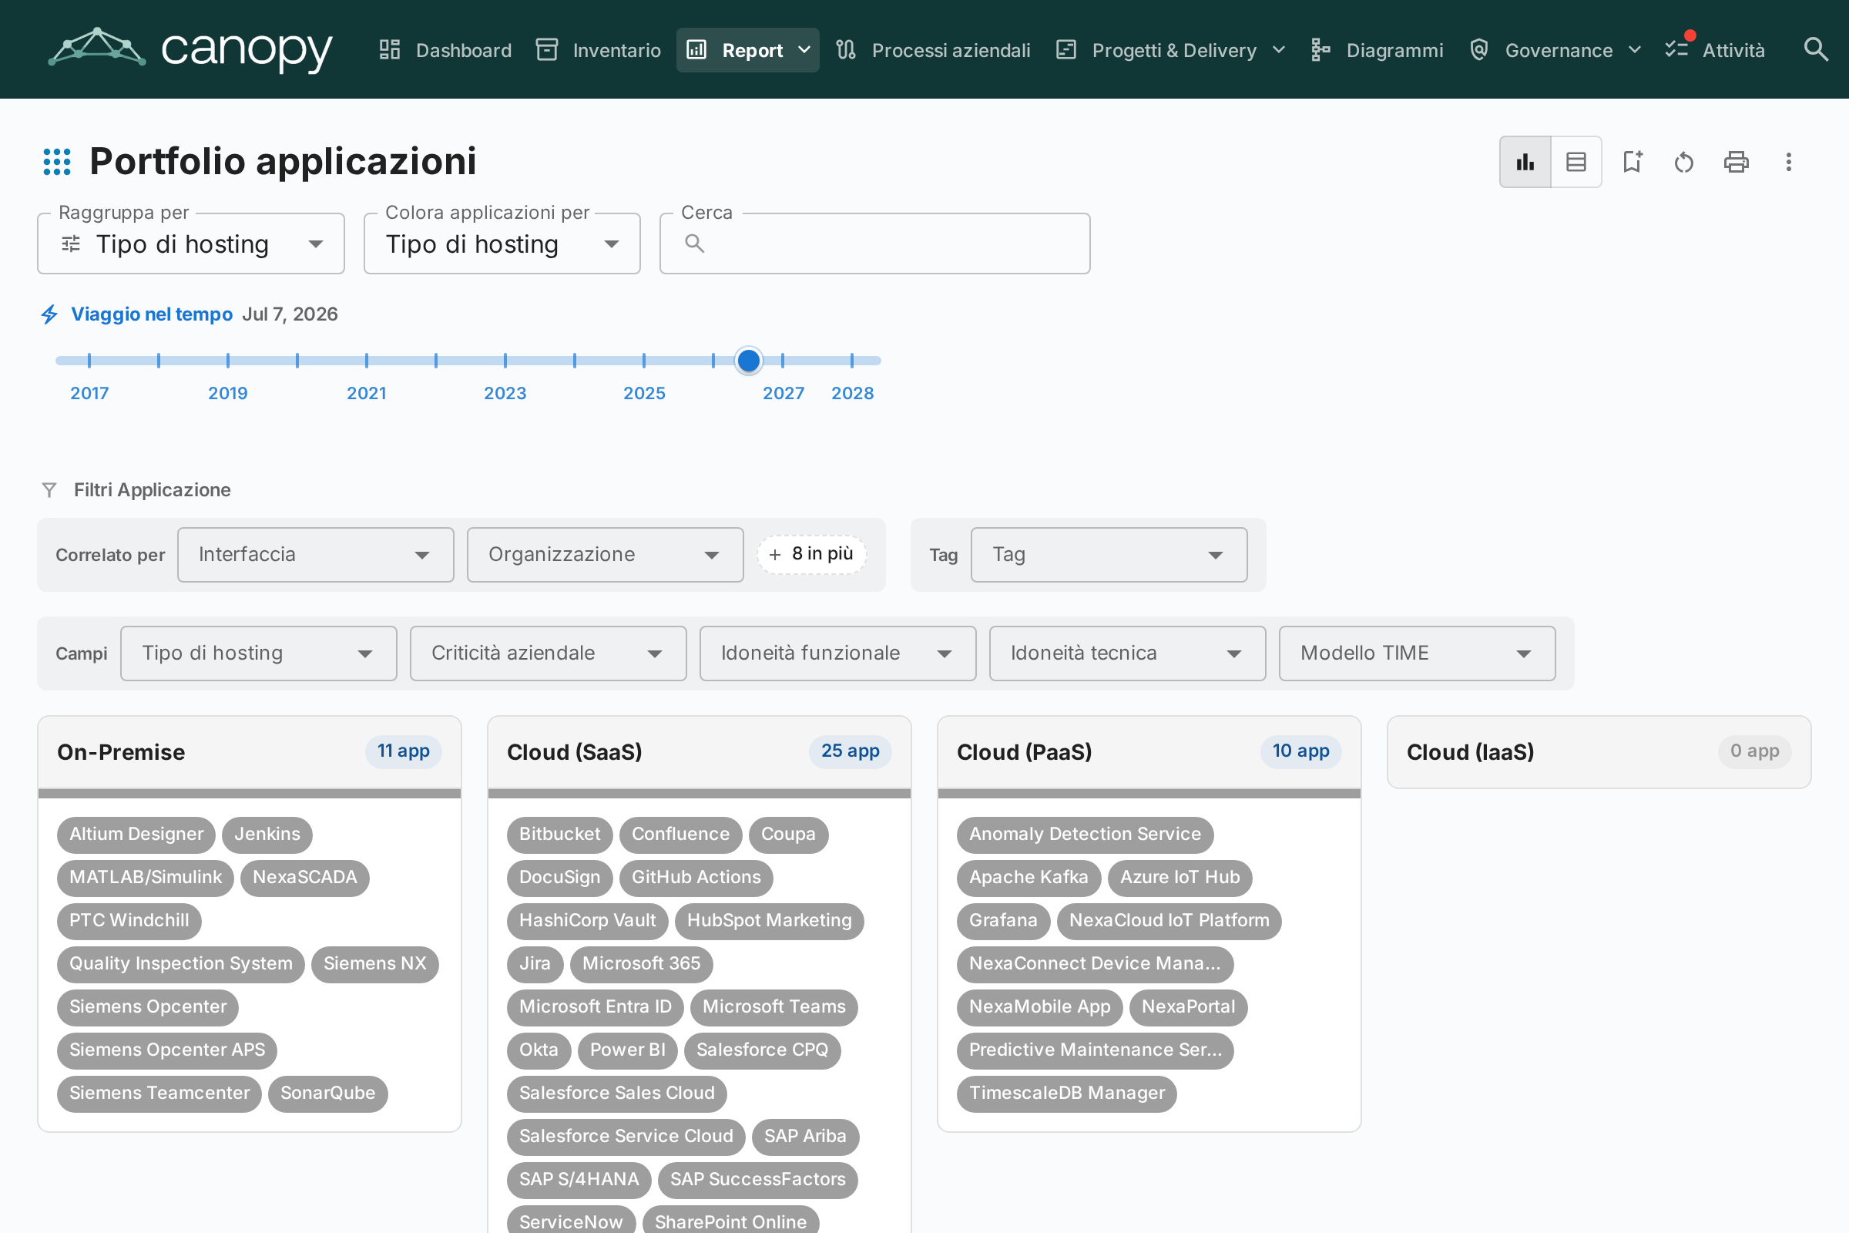
Task: Click the Processi aziendali icon
Action: [846, 49]
